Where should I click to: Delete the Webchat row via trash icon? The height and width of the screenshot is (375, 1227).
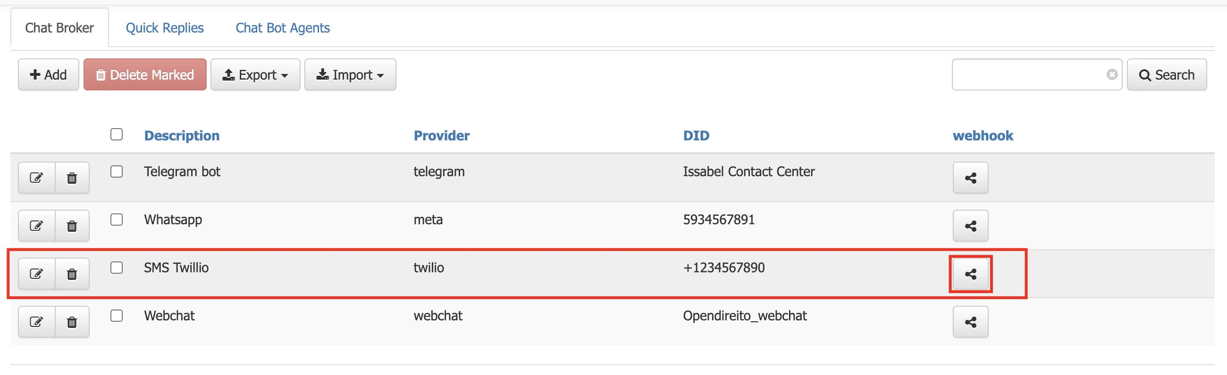[72, 321]
